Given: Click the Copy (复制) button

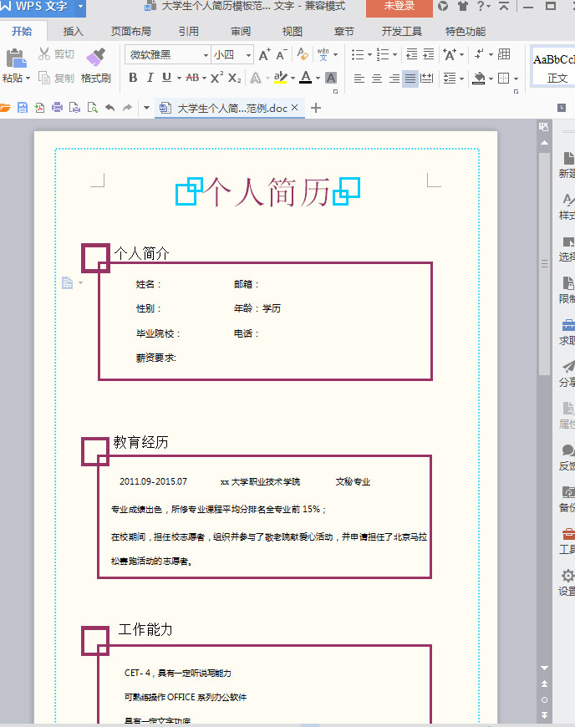Looking at the screenshot, I should [56, 78].
